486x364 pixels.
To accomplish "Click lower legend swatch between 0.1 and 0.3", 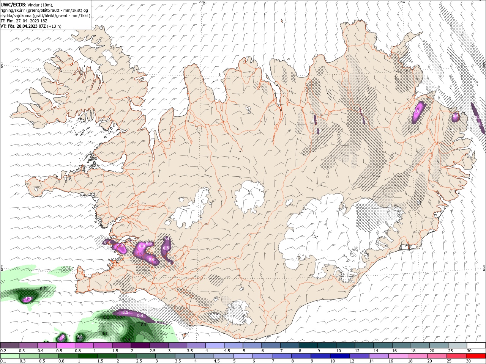I will click(10, 356).
